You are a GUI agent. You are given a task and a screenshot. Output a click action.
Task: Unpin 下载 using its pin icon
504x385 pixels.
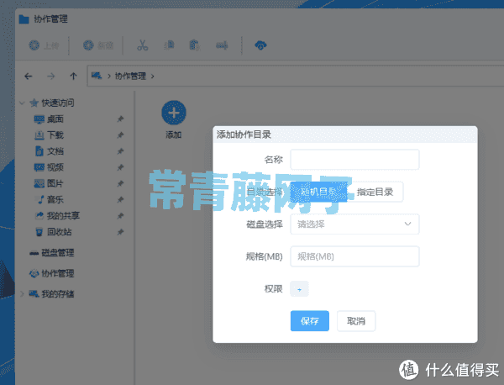point(120,135)
